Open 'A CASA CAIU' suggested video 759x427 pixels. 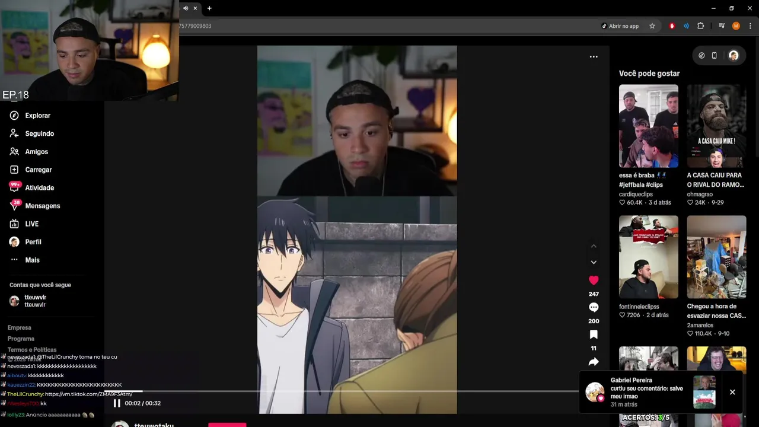click(716, 126)
